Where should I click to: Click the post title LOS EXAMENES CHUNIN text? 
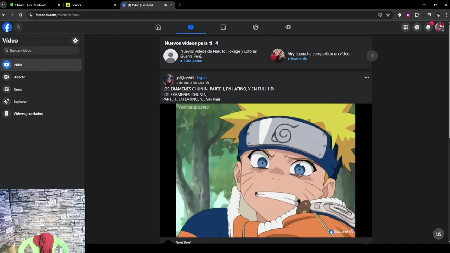pyautogui.click(x=218, y=89)
